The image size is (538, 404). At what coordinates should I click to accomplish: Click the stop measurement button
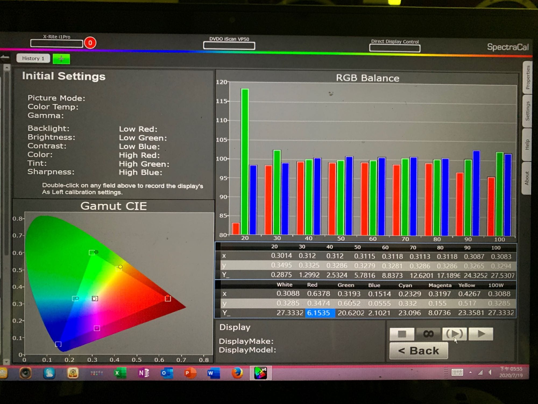[x=402, y=334]
